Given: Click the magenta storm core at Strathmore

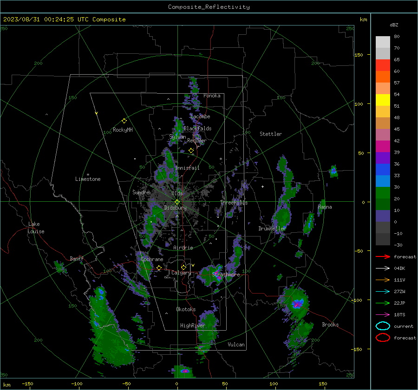Looking at the screenshot, I should (219, 278).
